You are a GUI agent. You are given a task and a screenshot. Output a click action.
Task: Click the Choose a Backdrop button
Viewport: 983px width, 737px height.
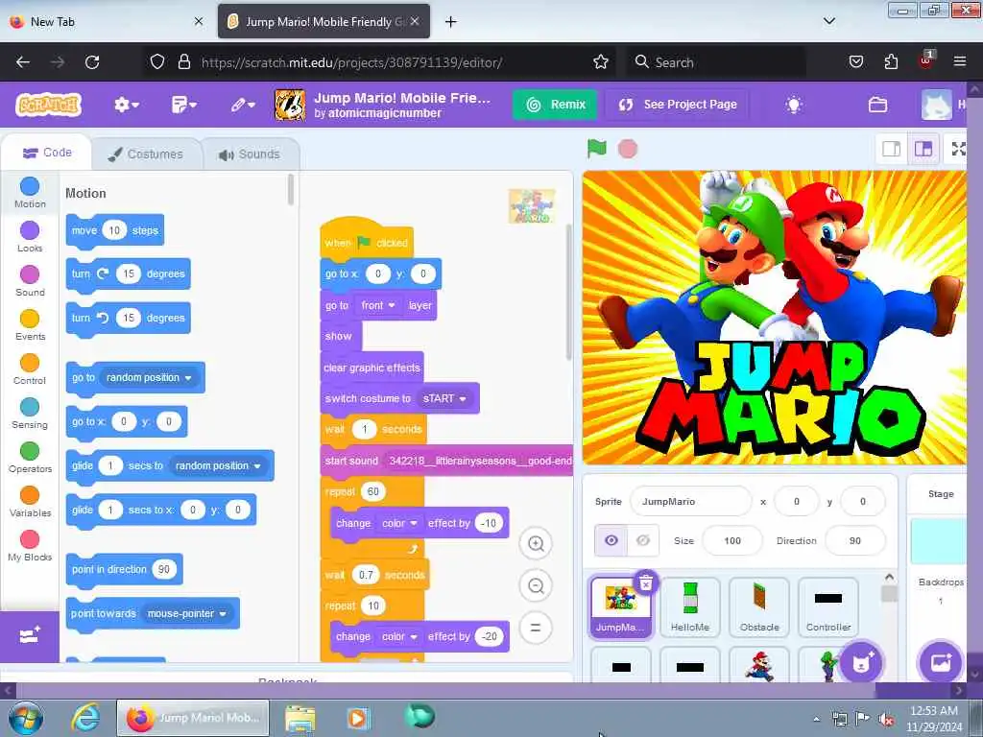point(941,662)
